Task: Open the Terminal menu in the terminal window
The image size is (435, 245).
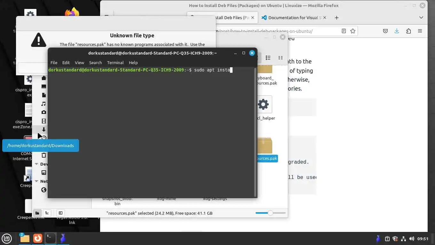Action: click(115, 63)
